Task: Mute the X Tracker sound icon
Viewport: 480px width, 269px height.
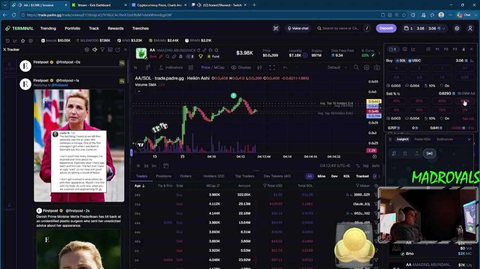Action: pyautogui.click(x=95, y=50)
